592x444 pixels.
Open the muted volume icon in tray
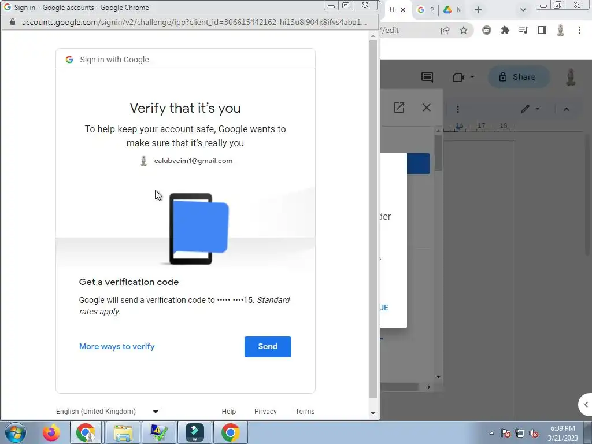(x=534, y=433)
